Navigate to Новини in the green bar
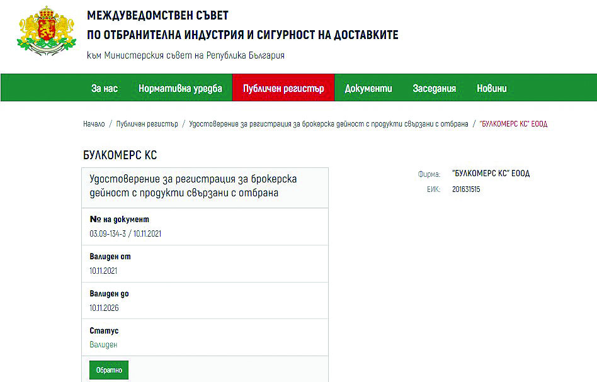This screenshot has width=597, height=382. [x=492, y=88]
